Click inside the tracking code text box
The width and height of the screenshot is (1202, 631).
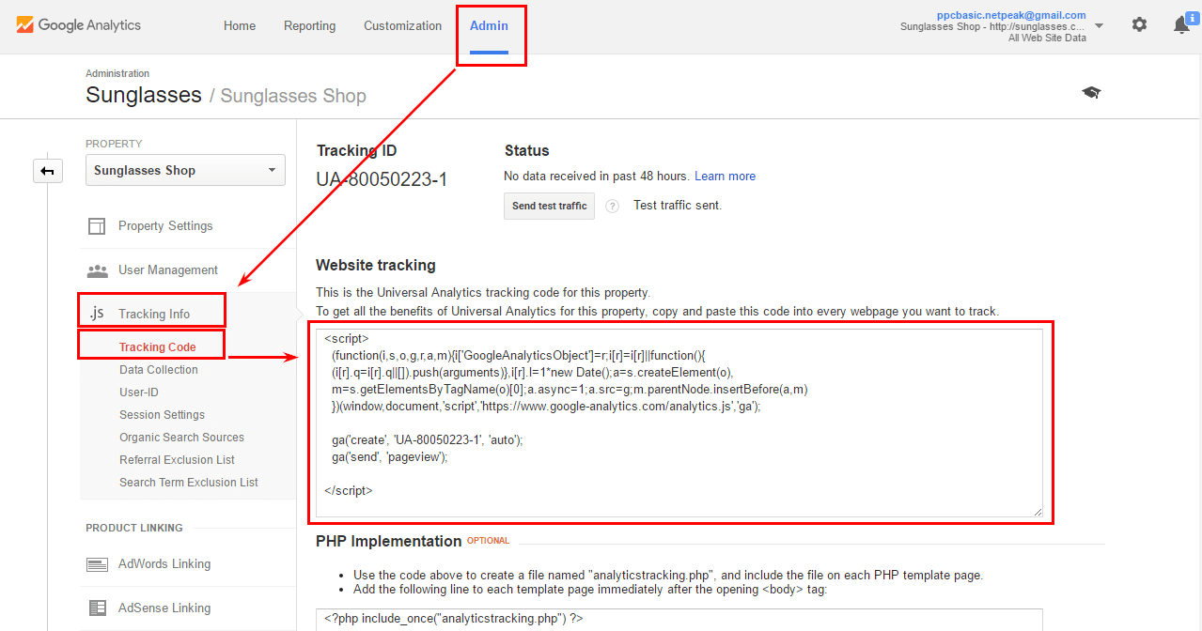[x=679, y=423]
